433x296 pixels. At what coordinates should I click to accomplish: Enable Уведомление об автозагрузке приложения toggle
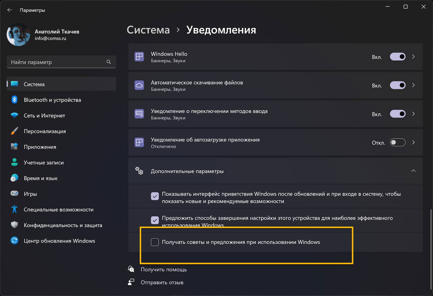click(397, 143)
